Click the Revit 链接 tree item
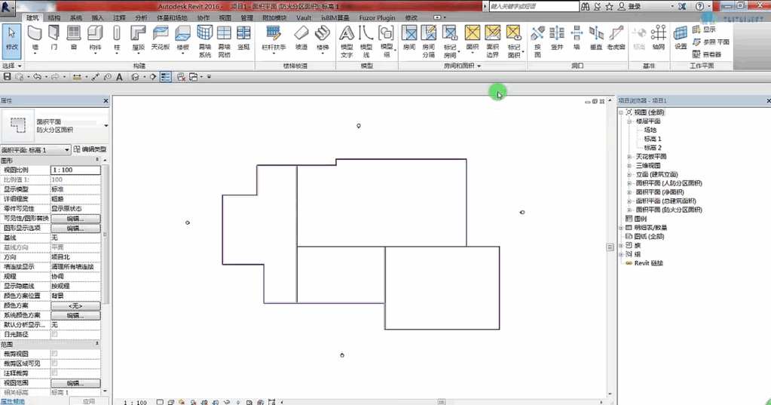Screen dimensions: 771x405 coord(649,262)
